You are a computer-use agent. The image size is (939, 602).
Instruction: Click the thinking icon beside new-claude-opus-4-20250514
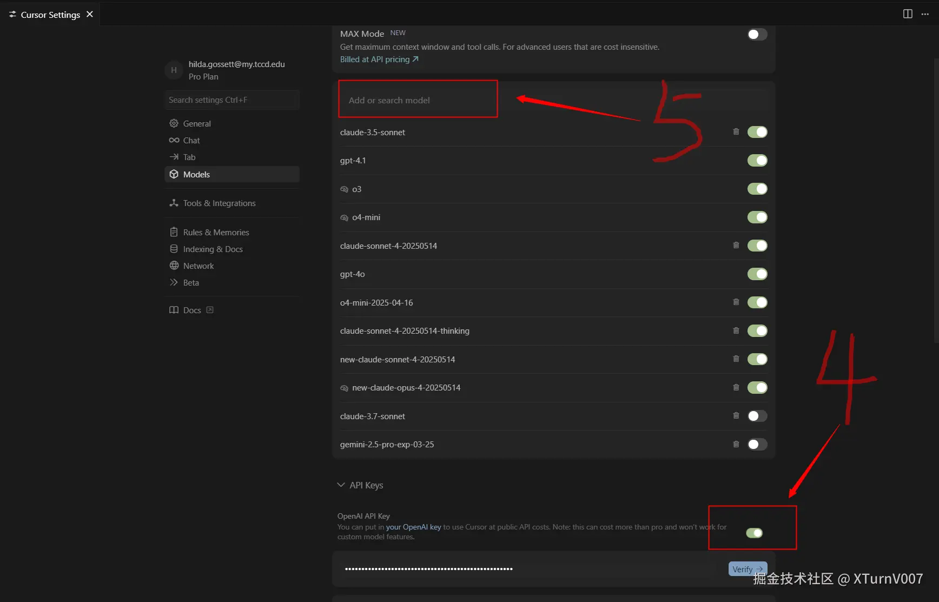pos(344,388)
